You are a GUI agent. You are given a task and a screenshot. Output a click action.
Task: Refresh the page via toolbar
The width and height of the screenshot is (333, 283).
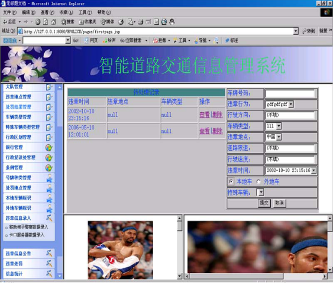click(46, 22)
